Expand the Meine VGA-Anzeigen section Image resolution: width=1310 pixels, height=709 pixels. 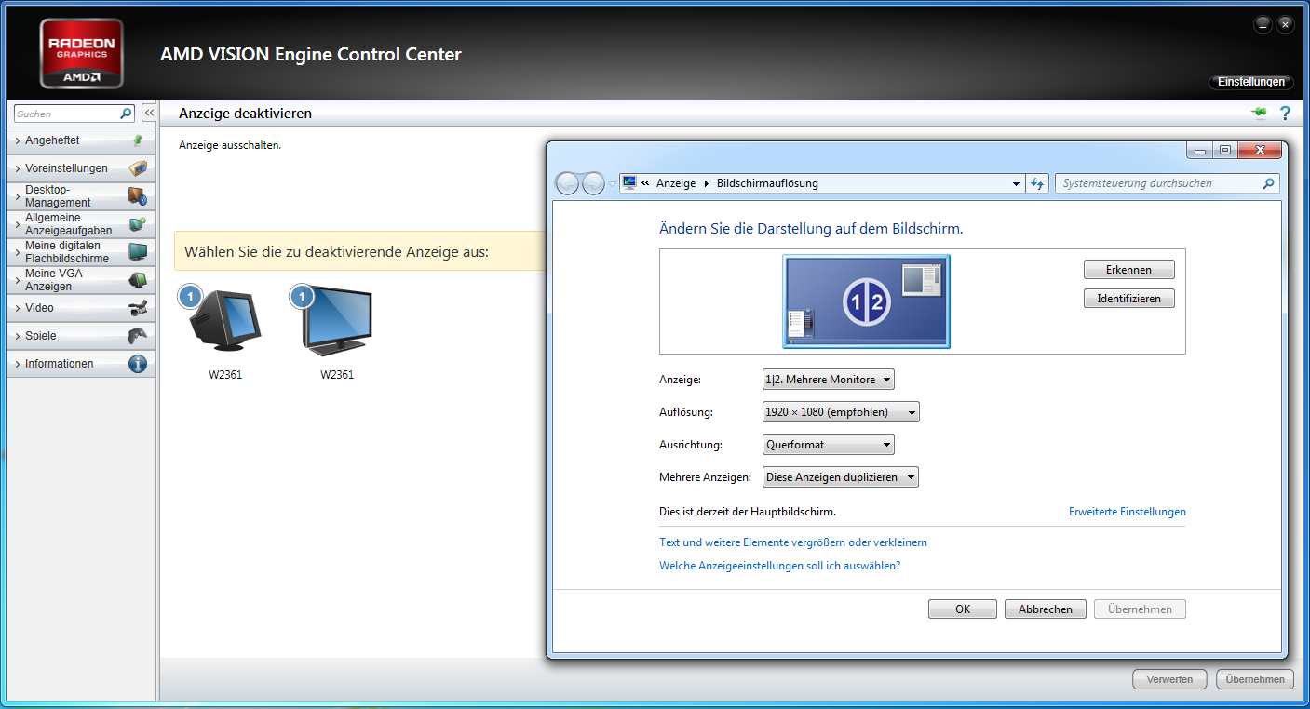[x=80, y=280]
